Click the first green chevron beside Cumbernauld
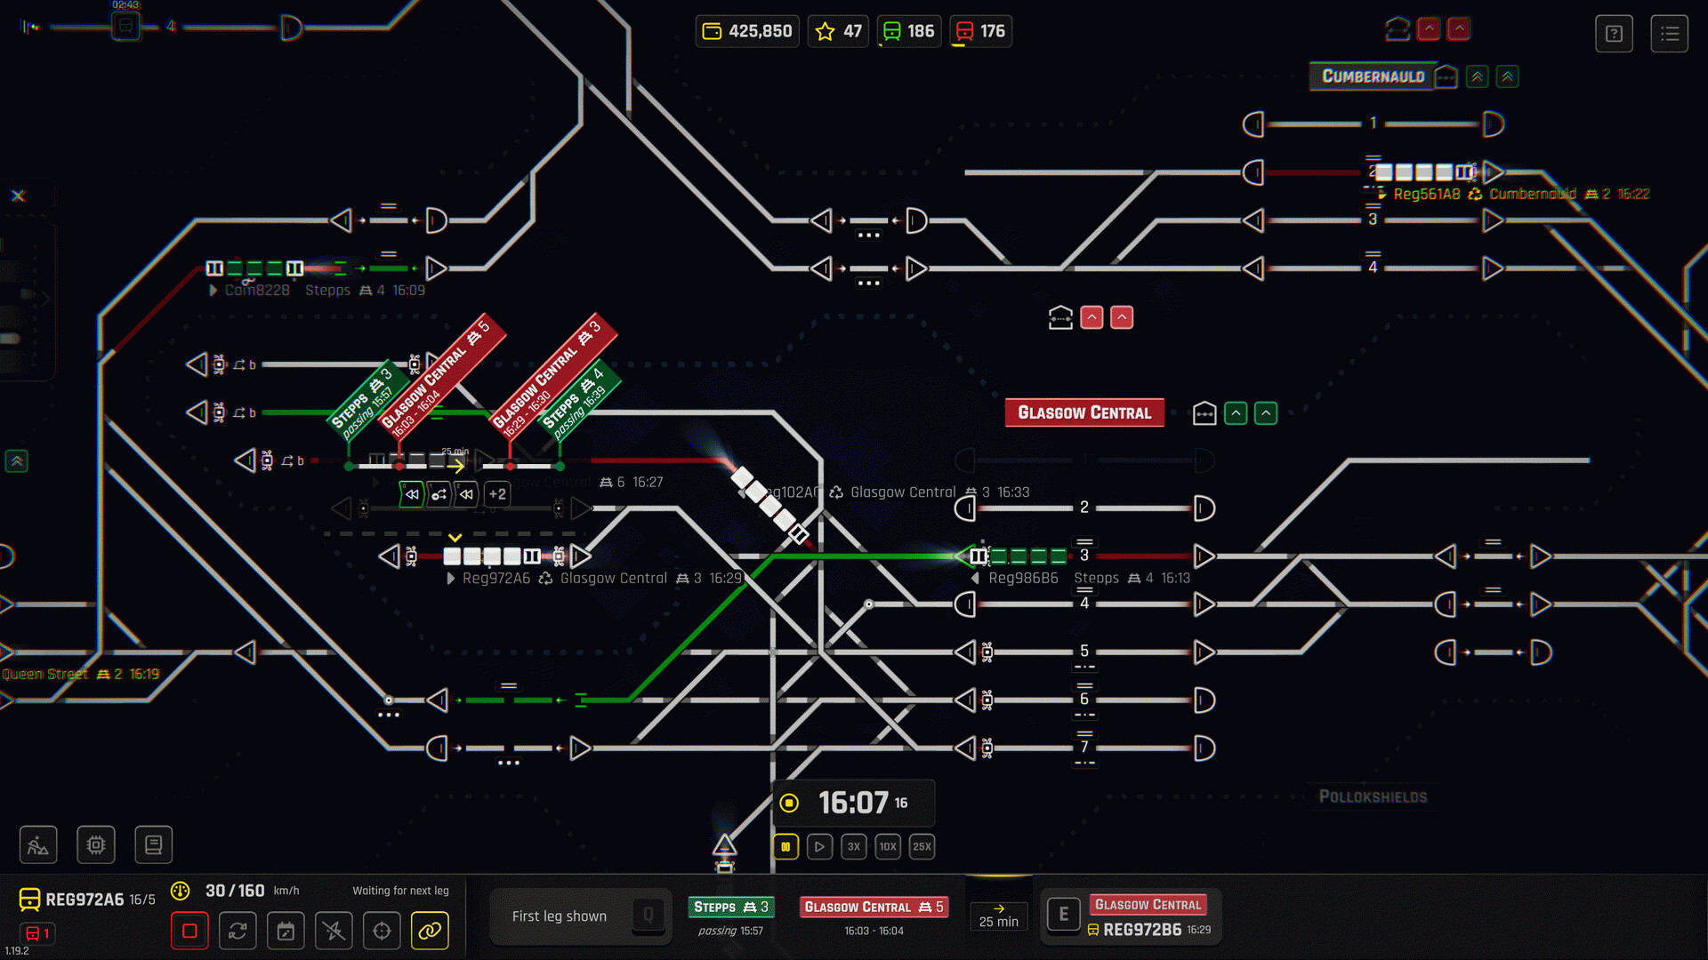The height and width of the screenshot is (960, 1708). pyautogui.click(x=1477, y=76)
